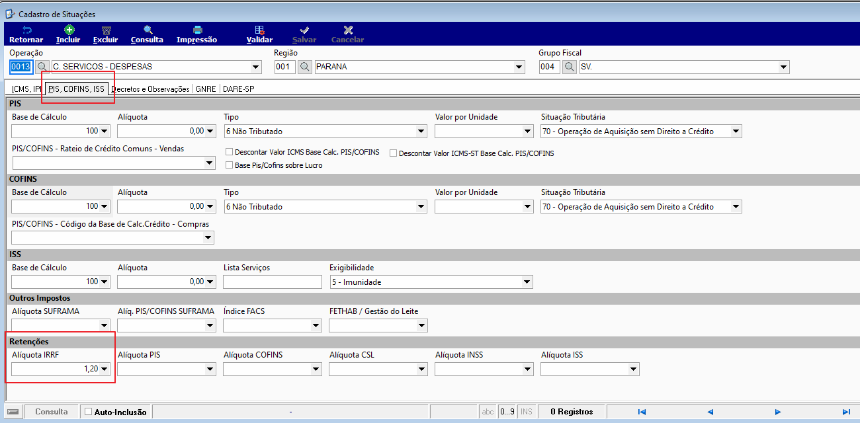Click the 0...9 indicator in status bar
The height and width of the screenshot is (423, 860).
tap(507, 412)
